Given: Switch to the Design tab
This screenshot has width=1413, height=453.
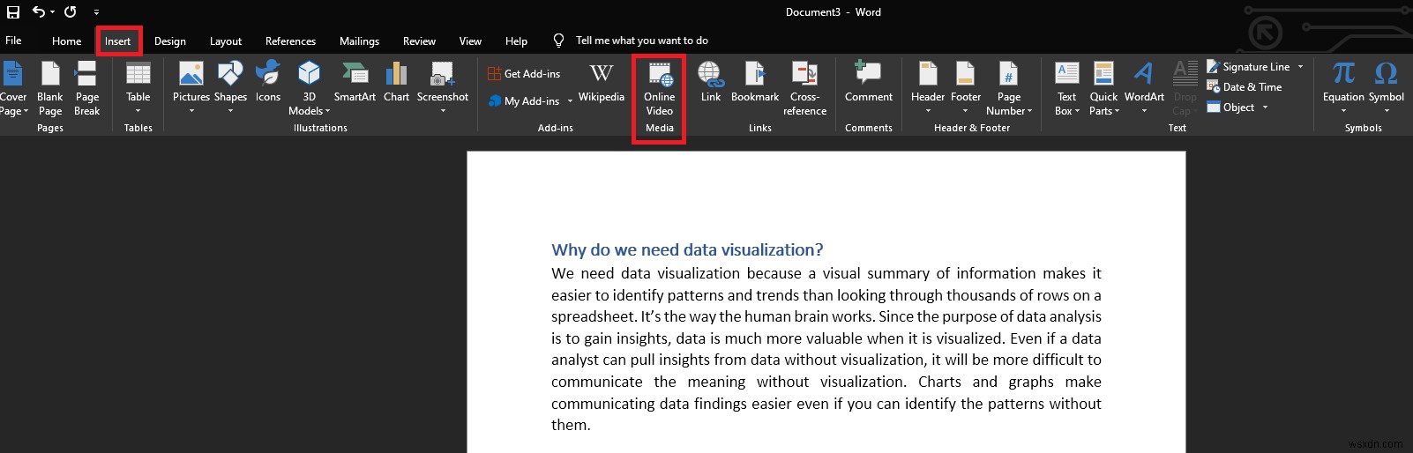Looking at the screenshot, I should click(x=170, y=41).
